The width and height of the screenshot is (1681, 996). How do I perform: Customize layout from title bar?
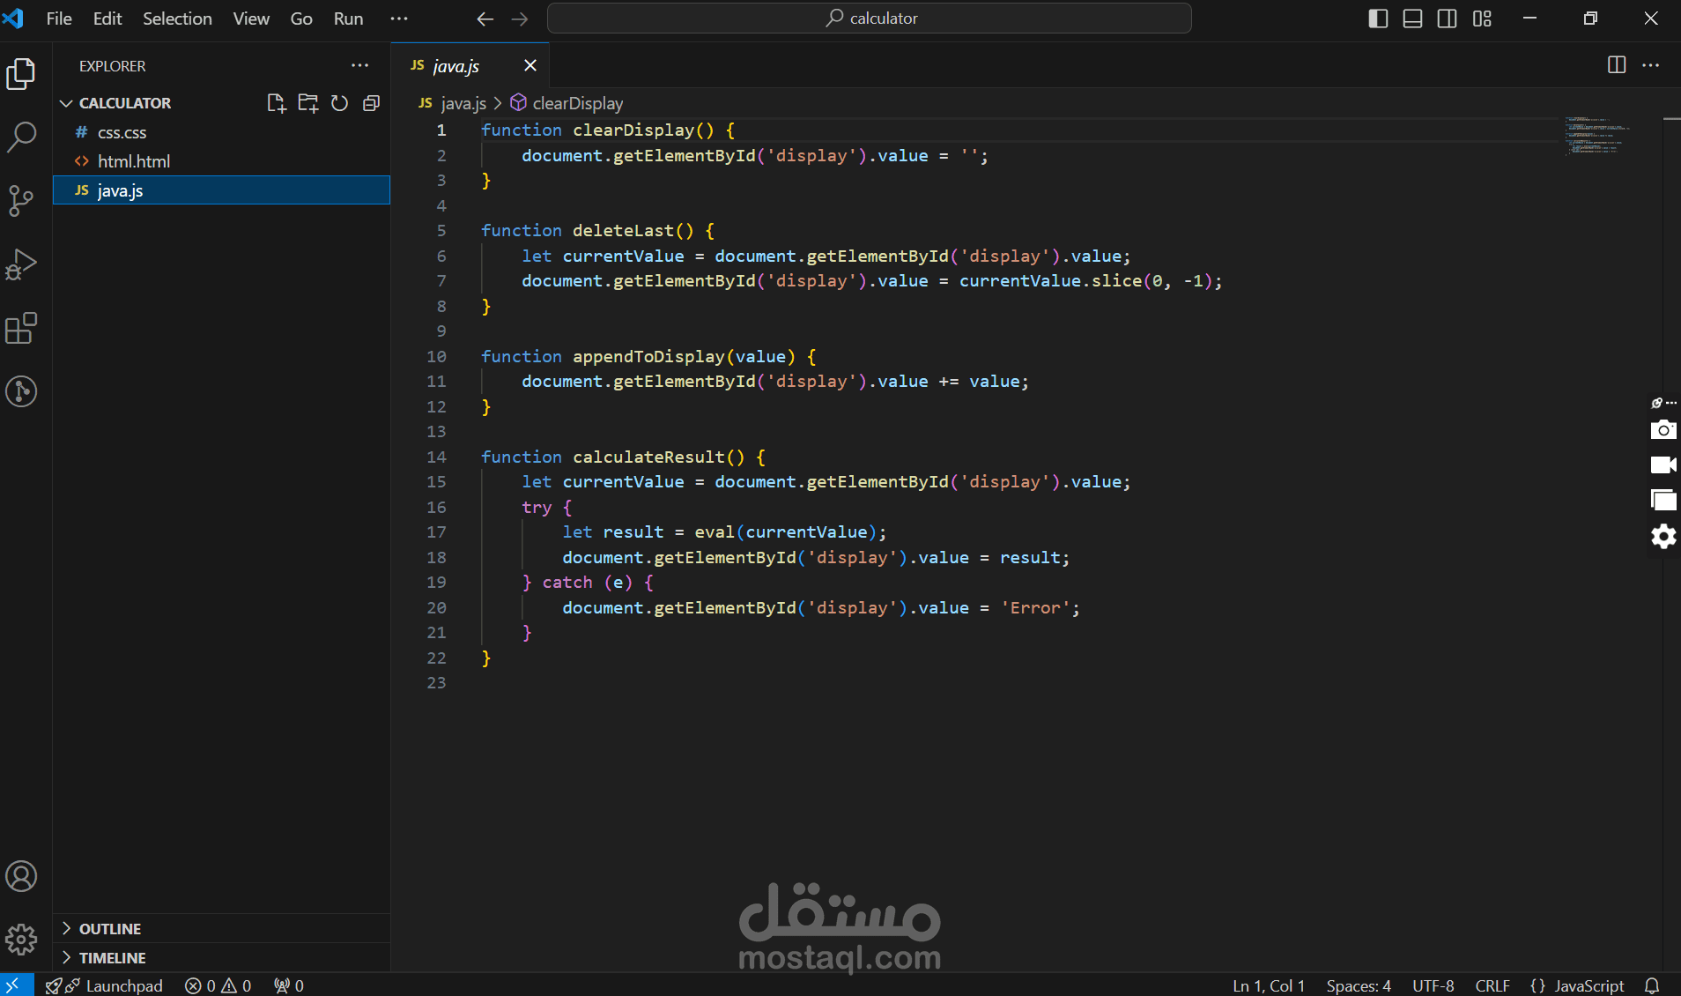point(1482,19)
